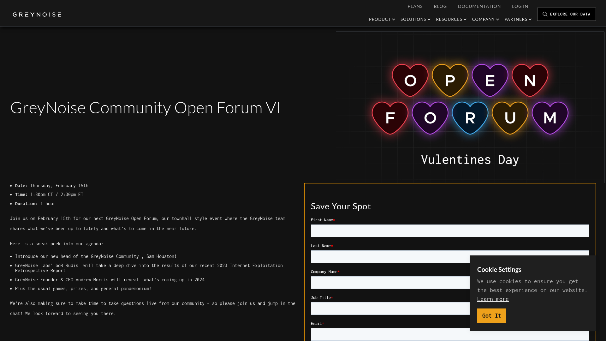Go to the Blog
Screen dimensions: 606x341
(x=440, y=6)
